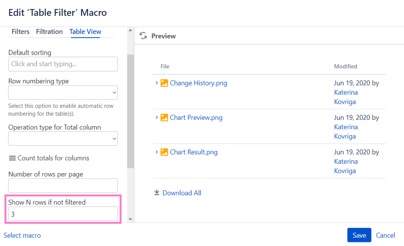Click the settings panel vertical scrollbar thumb
The image size is (404, 246).
tap(130, 111)
